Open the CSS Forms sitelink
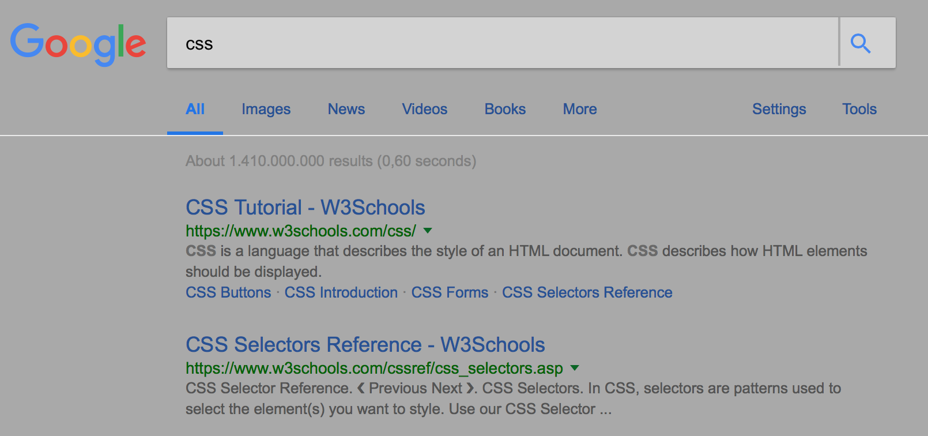 450,292
